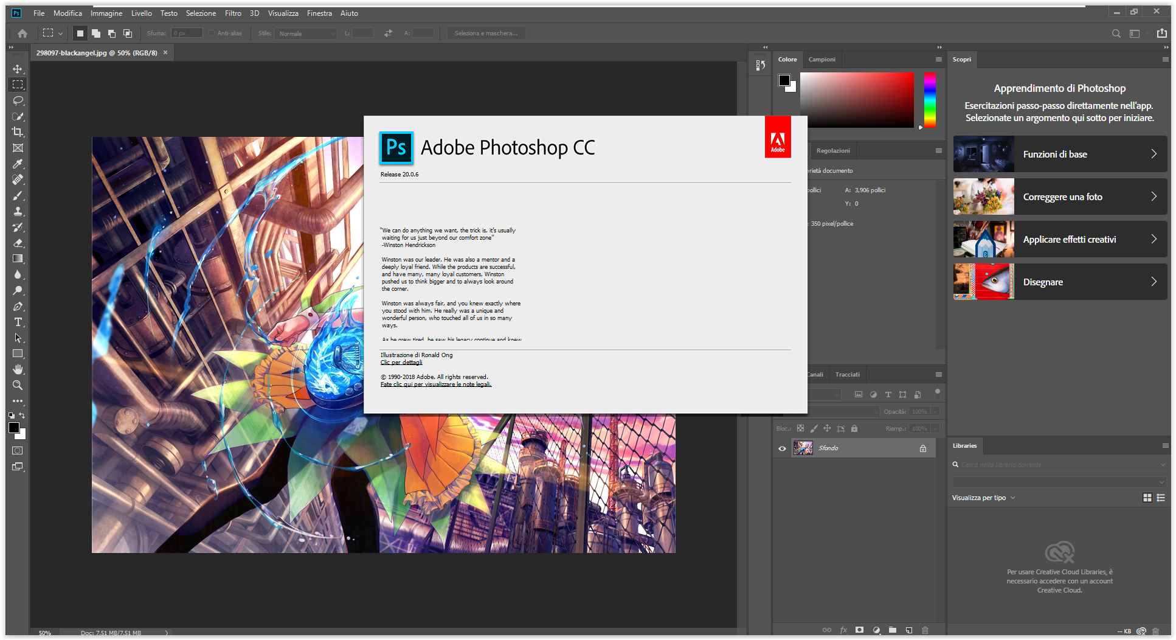The image size is (1176, 640).
Task: Open the Finestra menu
Action: tap(319, 13)
